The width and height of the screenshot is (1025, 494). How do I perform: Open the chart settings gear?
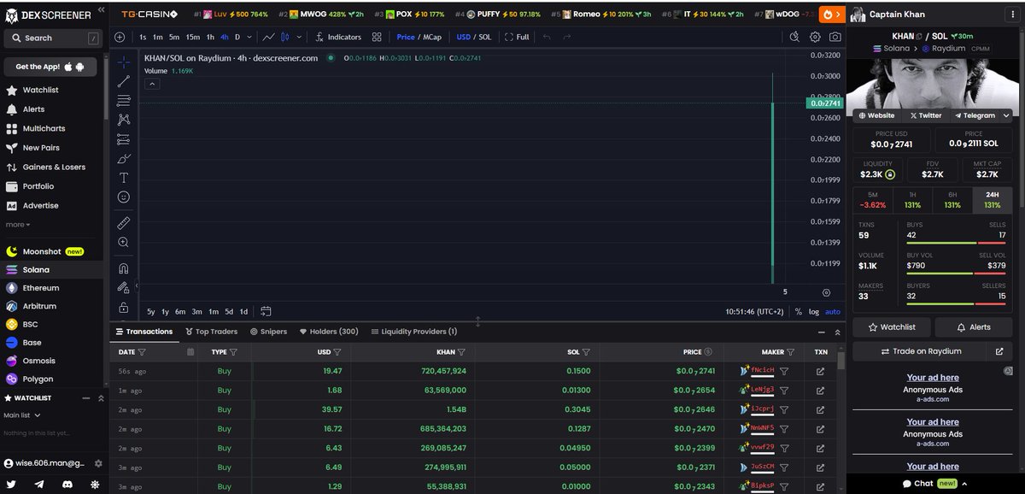coord(815,38)
